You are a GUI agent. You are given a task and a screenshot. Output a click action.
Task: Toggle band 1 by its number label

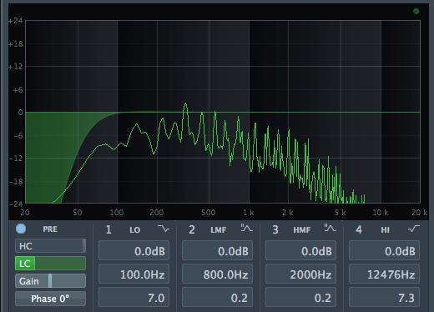pos(108,229)
